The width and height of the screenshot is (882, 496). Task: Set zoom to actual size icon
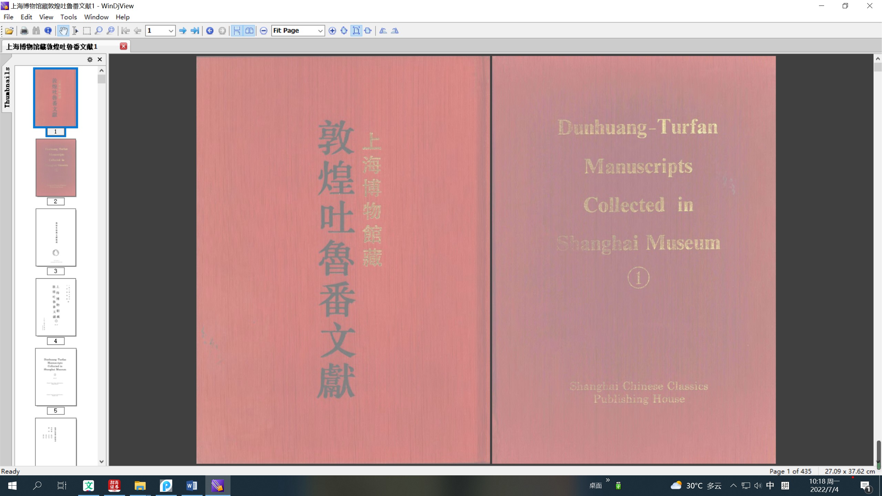click(344, 31)
